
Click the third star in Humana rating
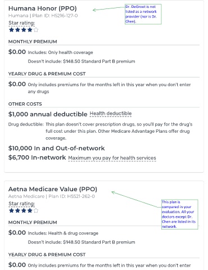pyautogui.click(x=24, y=30)
